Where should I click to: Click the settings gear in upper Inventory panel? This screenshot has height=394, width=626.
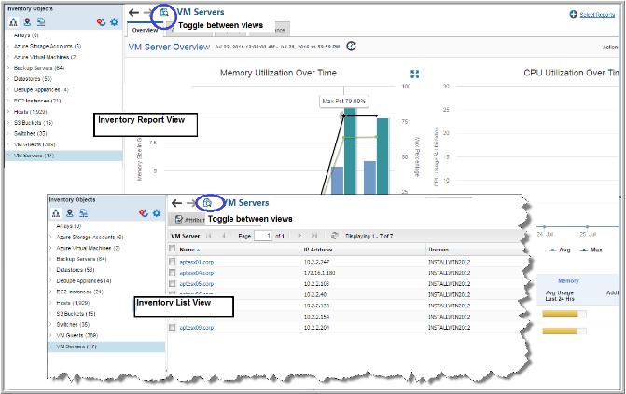(115, 21)
